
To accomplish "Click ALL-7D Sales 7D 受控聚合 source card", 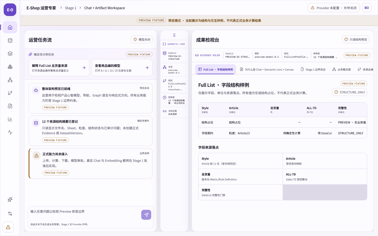I will point(325,177).
